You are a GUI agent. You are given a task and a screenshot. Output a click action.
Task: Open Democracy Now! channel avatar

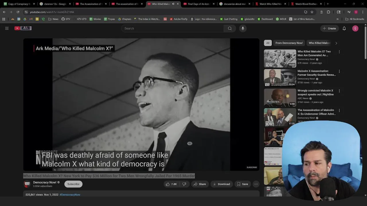click(27, 184)
